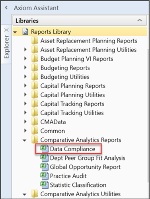Collapse the Libraries section chevron

140,20
